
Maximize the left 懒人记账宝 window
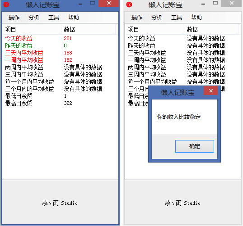tap(93, 3)
